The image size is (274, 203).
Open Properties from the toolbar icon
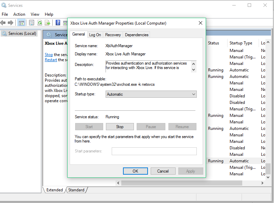32,23
